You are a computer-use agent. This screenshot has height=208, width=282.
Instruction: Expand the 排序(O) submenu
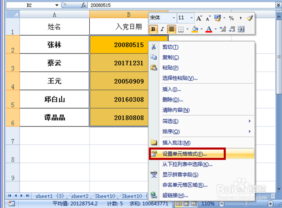coord(201,132)
